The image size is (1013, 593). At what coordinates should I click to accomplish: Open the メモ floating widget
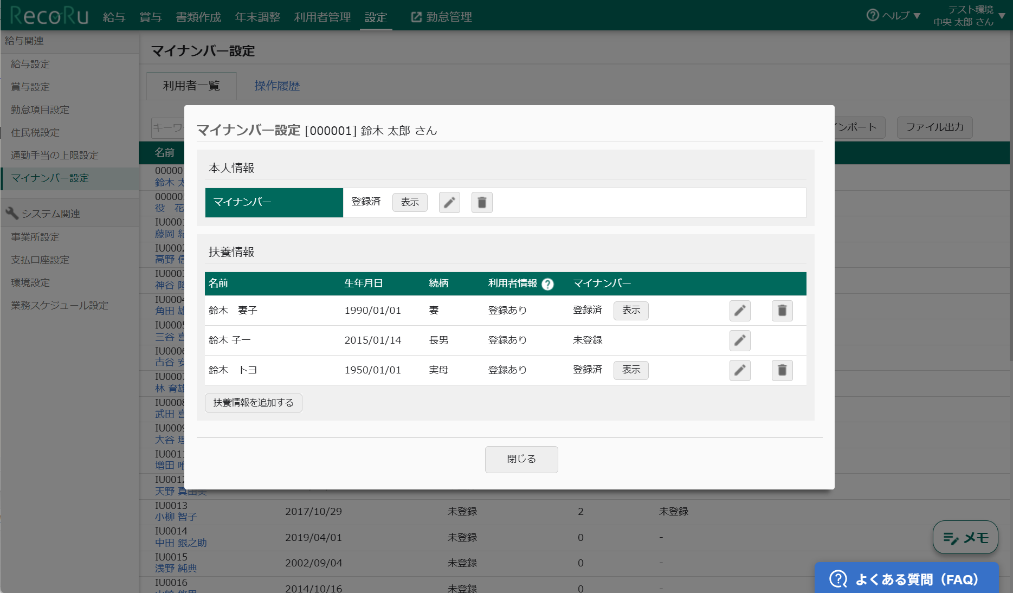tap(965, 537)
